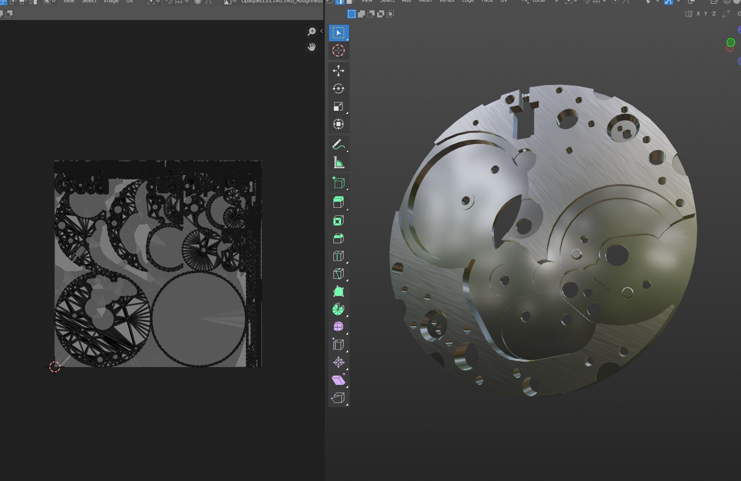Image resolution: width=741 pixels, height=481 pixels.
Task: Activate the 3D Cursor tool
Action: pos(338,51)
